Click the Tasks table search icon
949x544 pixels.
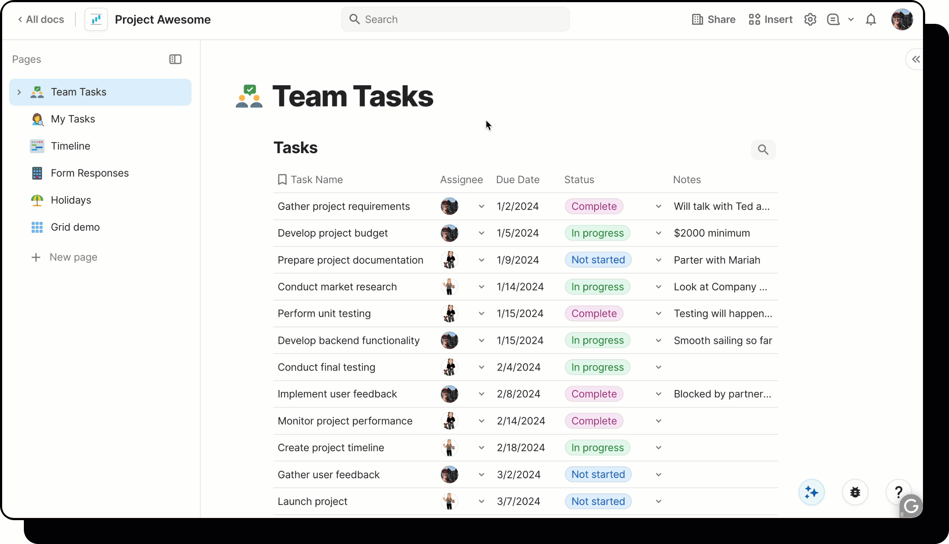[x=763, y=150]
